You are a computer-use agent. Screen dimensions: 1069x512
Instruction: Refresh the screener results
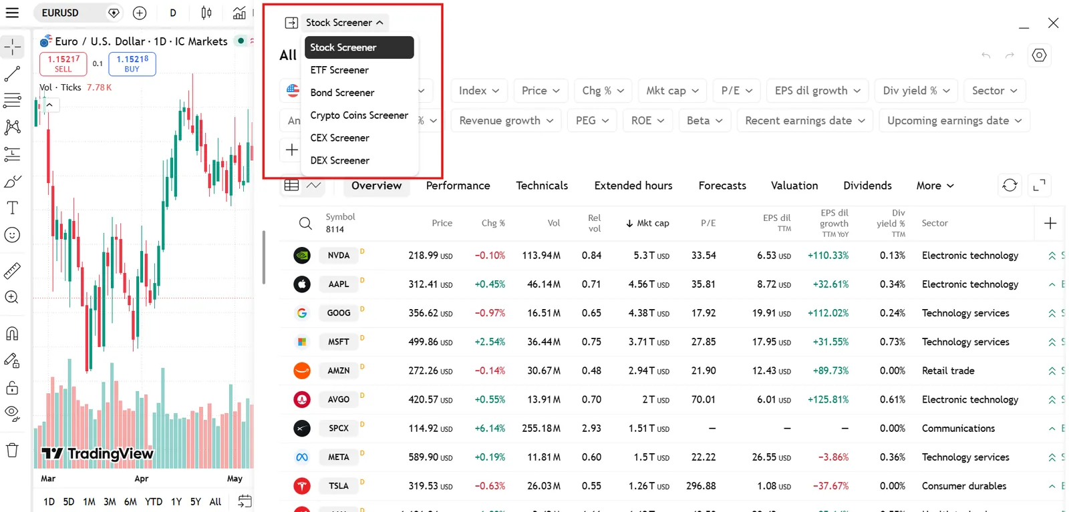tap(1010, 185)
